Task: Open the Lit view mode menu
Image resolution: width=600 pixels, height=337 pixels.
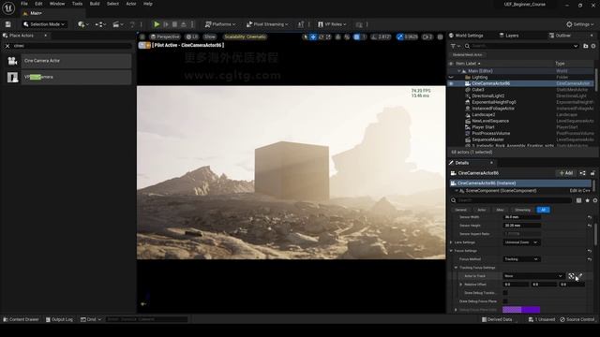Action: tap(191, 37)
